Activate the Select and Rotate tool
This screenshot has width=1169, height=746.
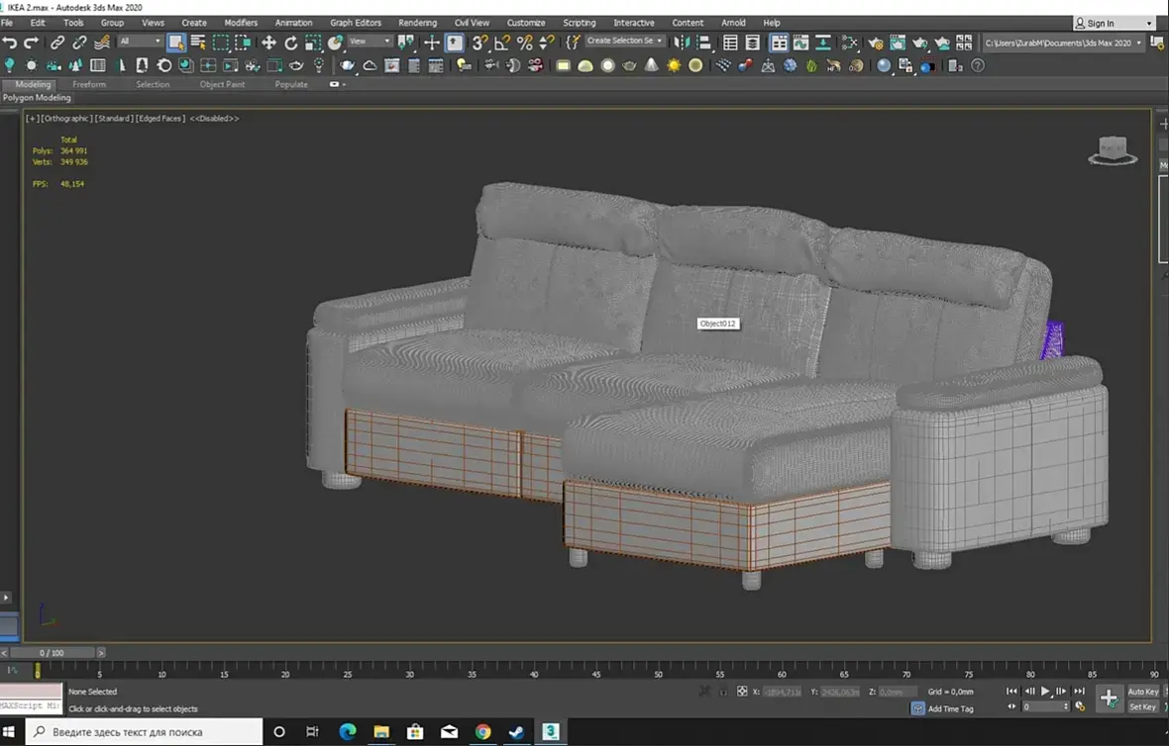(x=291, y=43)
